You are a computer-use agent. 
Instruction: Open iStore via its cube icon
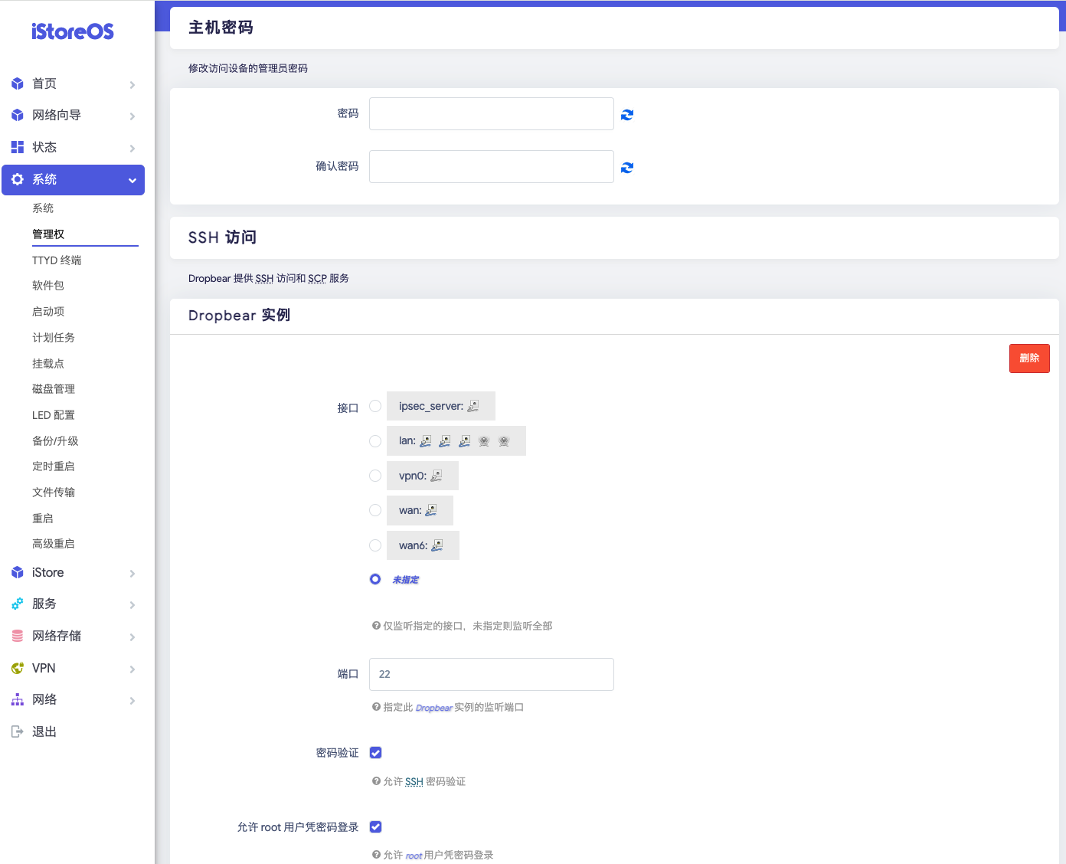tap(18, 572)
